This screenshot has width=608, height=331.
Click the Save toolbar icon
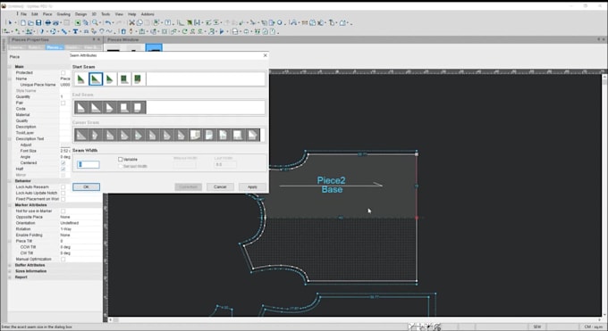pos(38,23)
